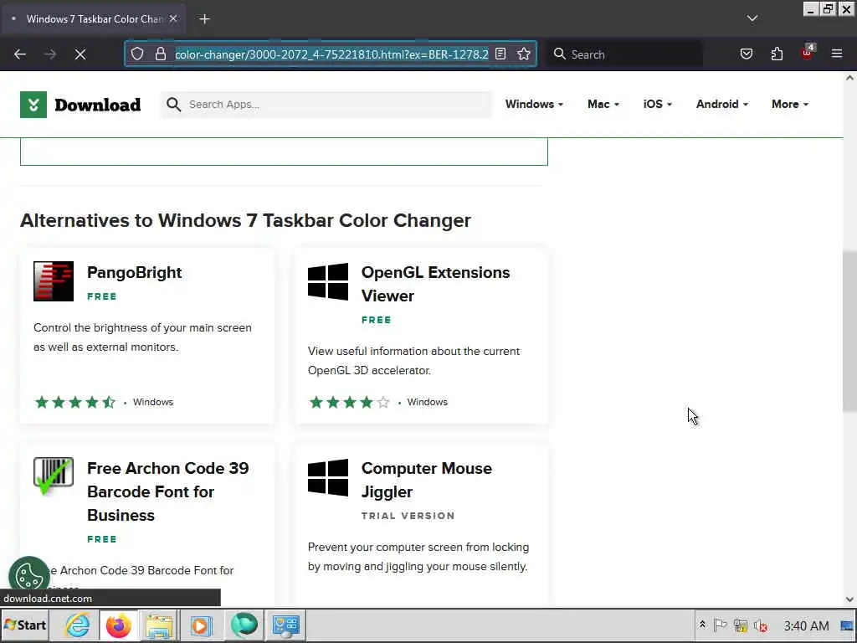Open the tracking protection shield icon
The height and width of the screenshot is (643, 857).
point(137,54)
